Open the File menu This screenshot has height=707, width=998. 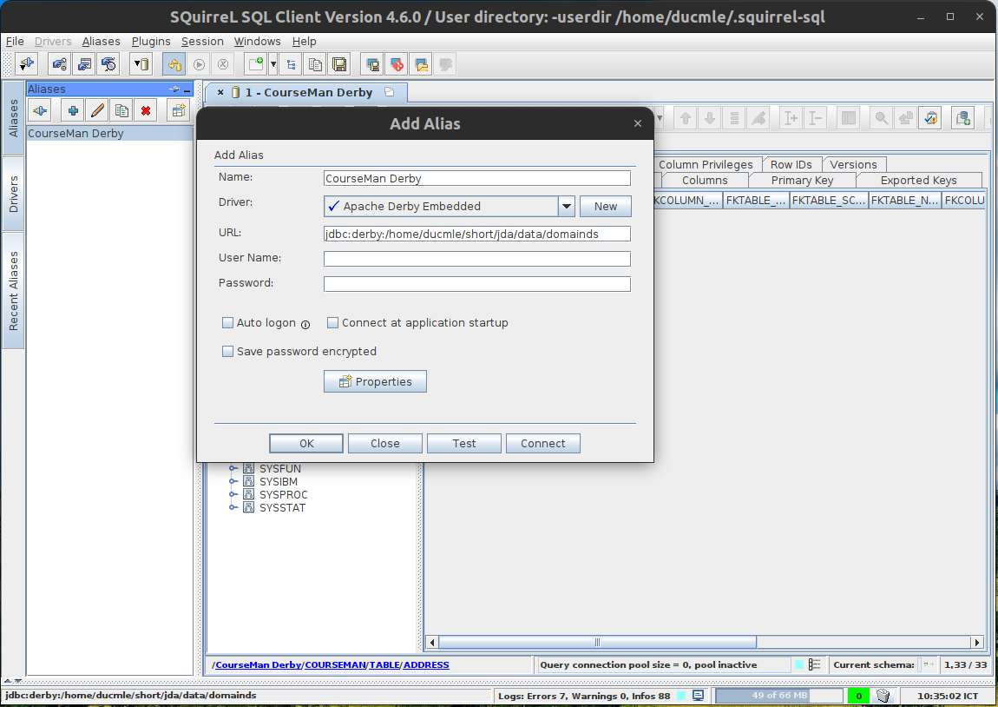[x=15, y=42]
